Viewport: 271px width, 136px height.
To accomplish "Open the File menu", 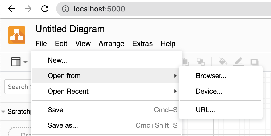I will click(41, 43).
